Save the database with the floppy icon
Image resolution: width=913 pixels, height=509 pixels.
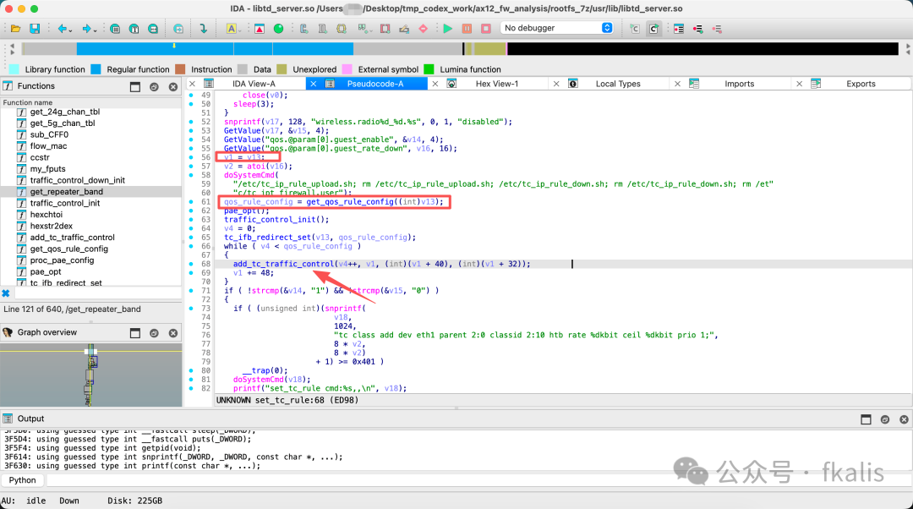[x=35, y=29]
